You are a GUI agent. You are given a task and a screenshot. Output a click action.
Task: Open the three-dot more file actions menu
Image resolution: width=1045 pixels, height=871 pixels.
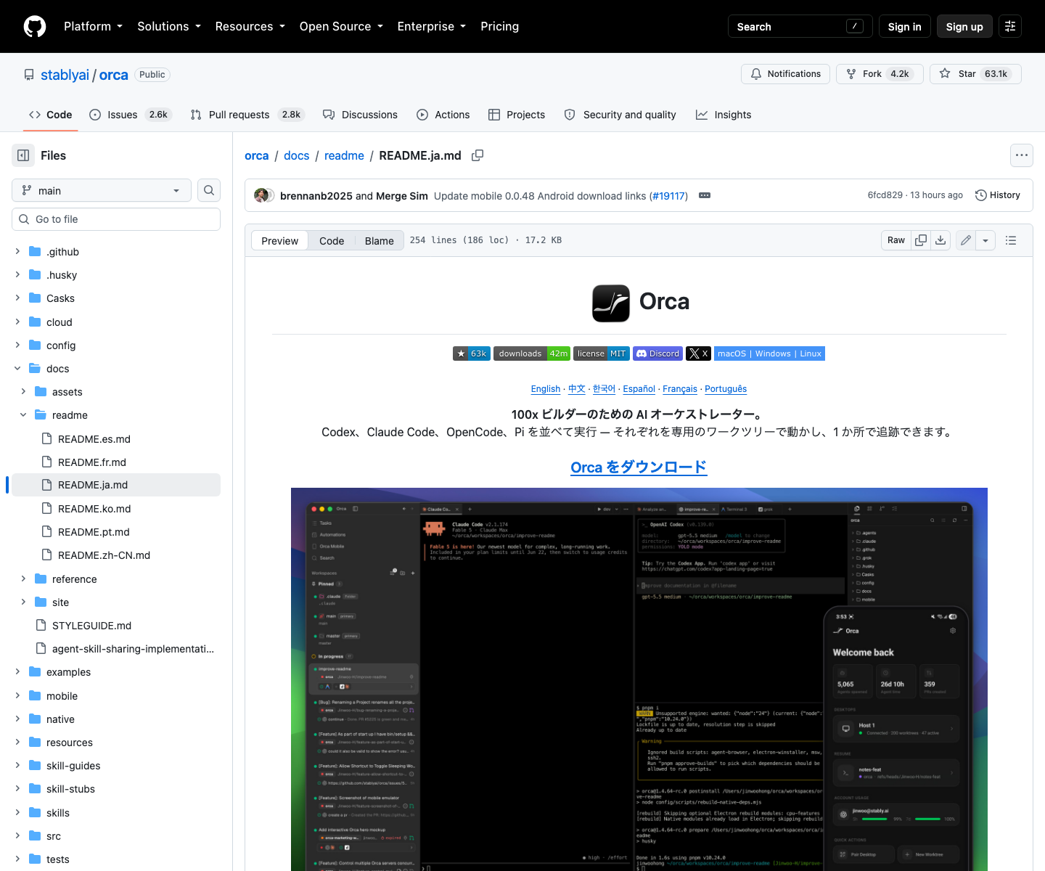click(x=1022, y=155)
